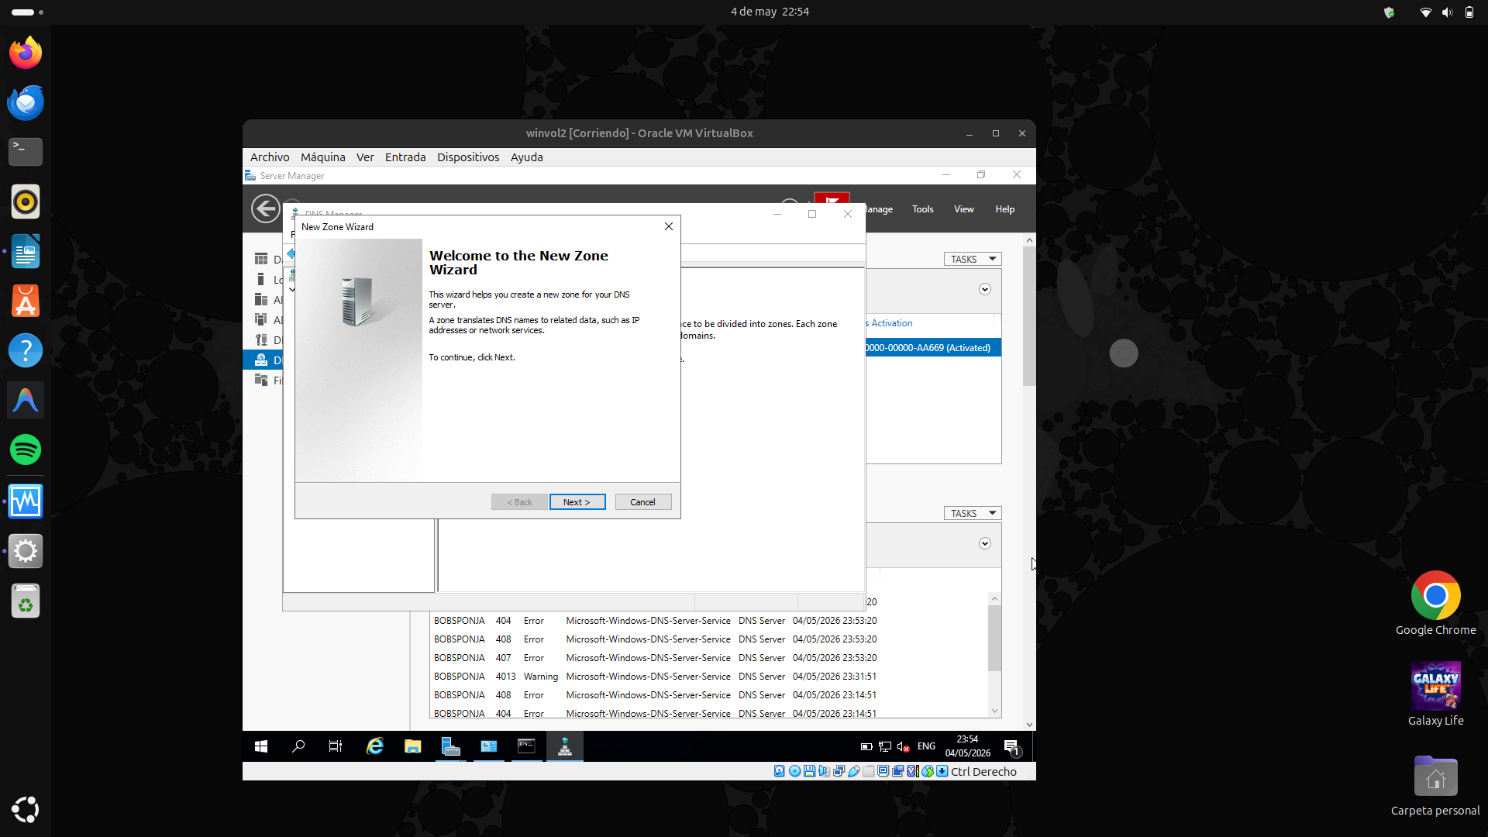The width and height of the screenshot is (1488, 837).
Task: Open the Entrada menu
Action: (405, 157)
